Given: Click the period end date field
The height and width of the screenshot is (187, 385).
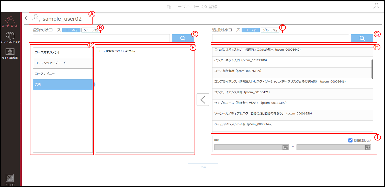Looking at the screenshot, I should click(331, 147).
